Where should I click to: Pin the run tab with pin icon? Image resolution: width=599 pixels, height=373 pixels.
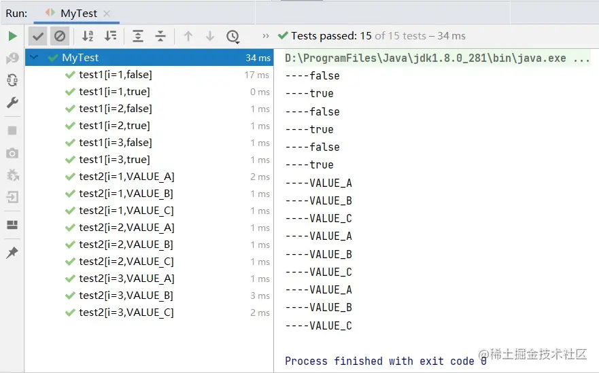click(x=12, y=252)
